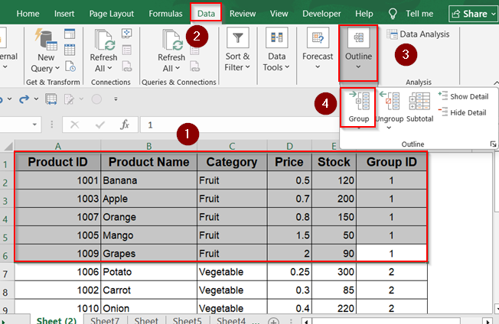This screenshot has width=499, height=324.
Task: Click the Share button
Action: [474, 14]
